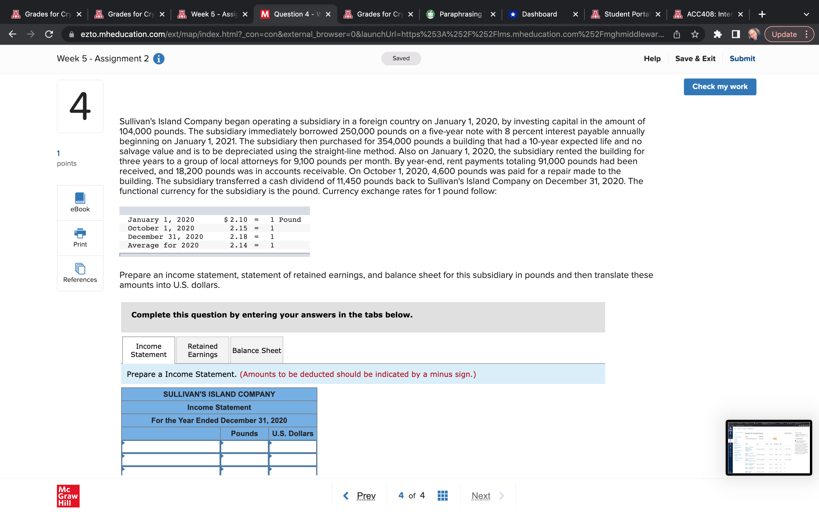Image resolution: width=819 pixels, height=512 pixels.
Task: Click first row Pounds input cell
Action: [244, 447]
